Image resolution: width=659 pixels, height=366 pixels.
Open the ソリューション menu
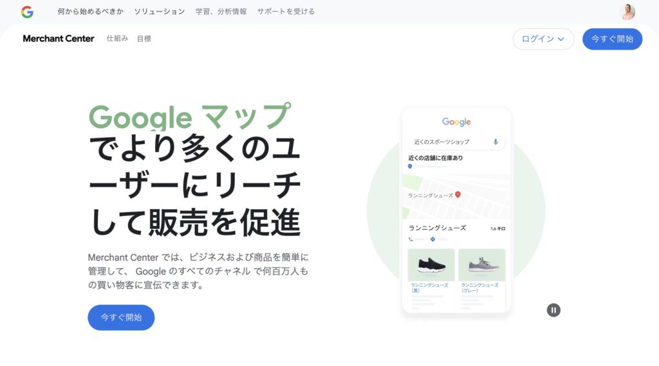[x=160, y=12]
